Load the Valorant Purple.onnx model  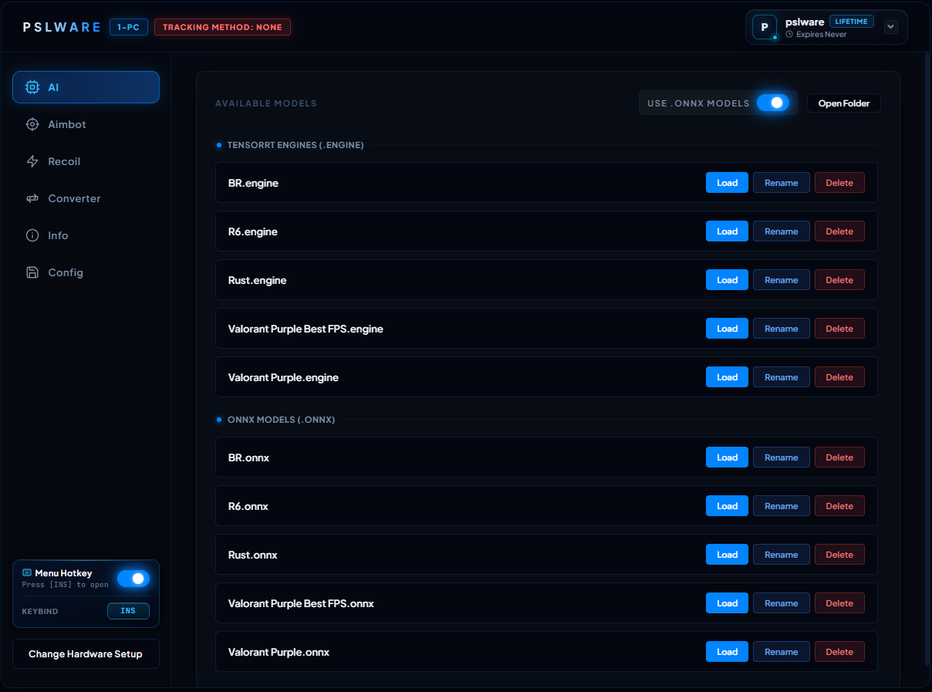(727, 652)
